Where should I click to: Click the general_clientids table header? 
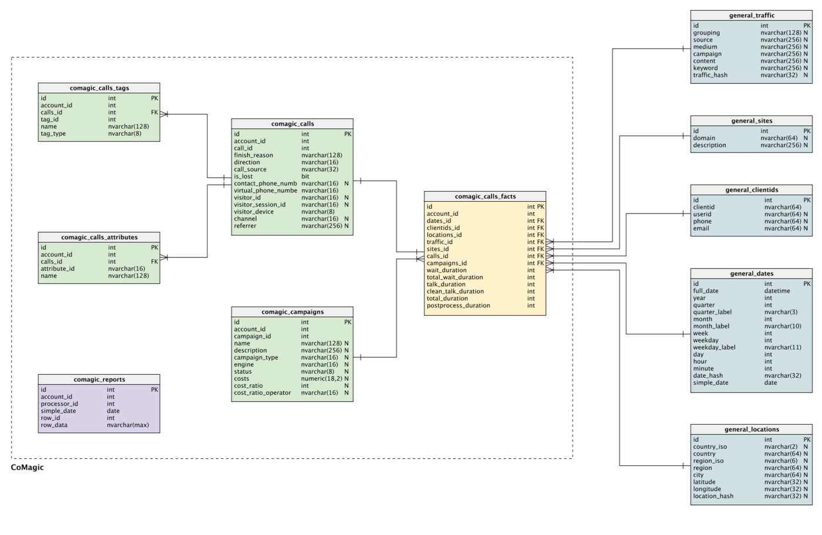pyautogui.click(x=752, y=190)
